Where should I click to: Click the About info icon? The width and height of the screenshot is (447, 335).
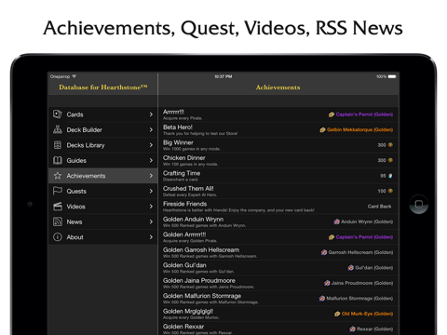point(58,237)
